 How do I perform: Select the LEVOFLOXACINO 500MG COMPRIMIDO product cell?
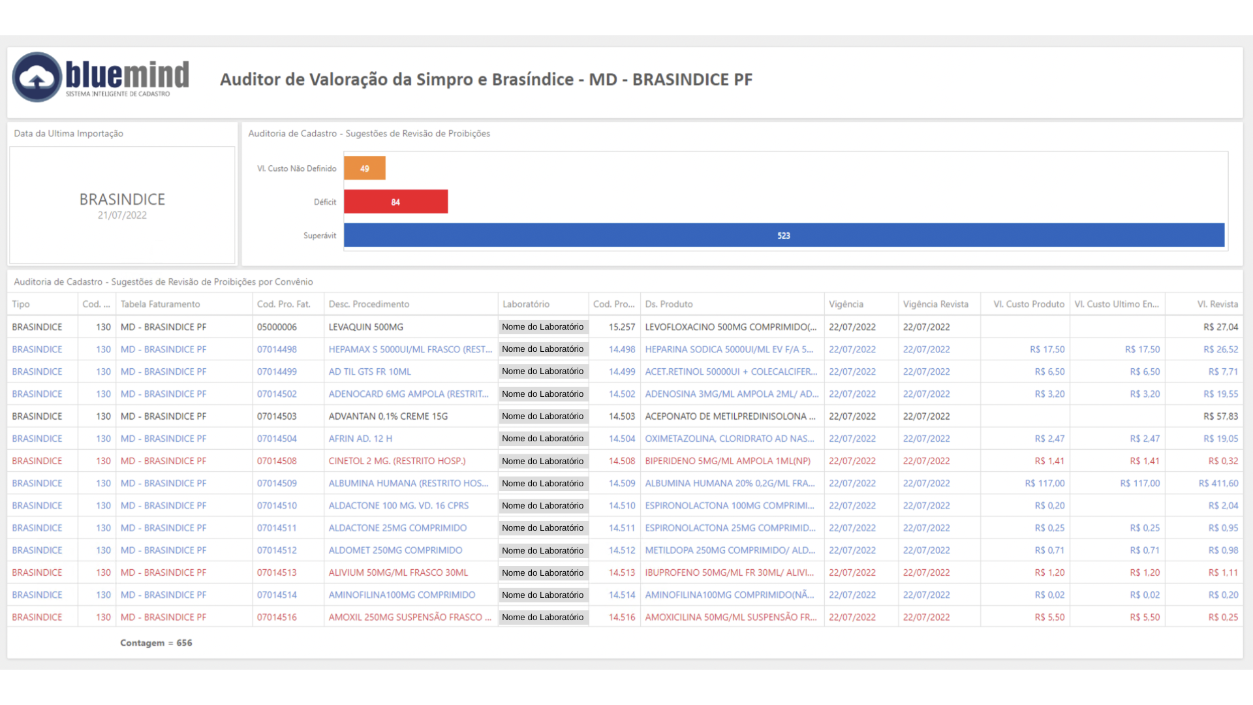tap(731, 327)
